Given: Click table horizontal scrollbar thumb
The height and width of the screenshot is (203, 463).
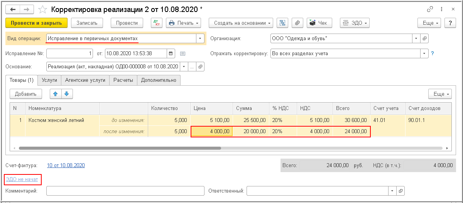Looking at the screenshot, I should coord(119,148).
